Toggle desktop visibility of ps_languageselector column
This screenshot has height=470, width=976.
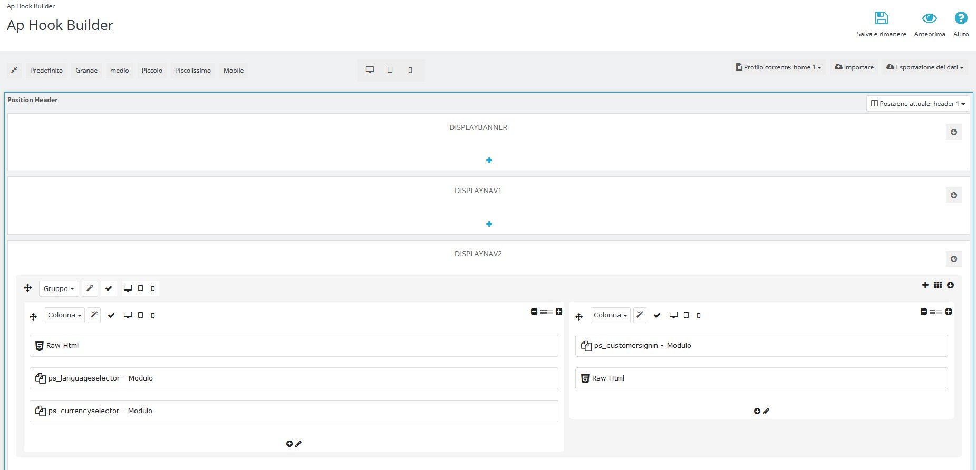point(128,315)
